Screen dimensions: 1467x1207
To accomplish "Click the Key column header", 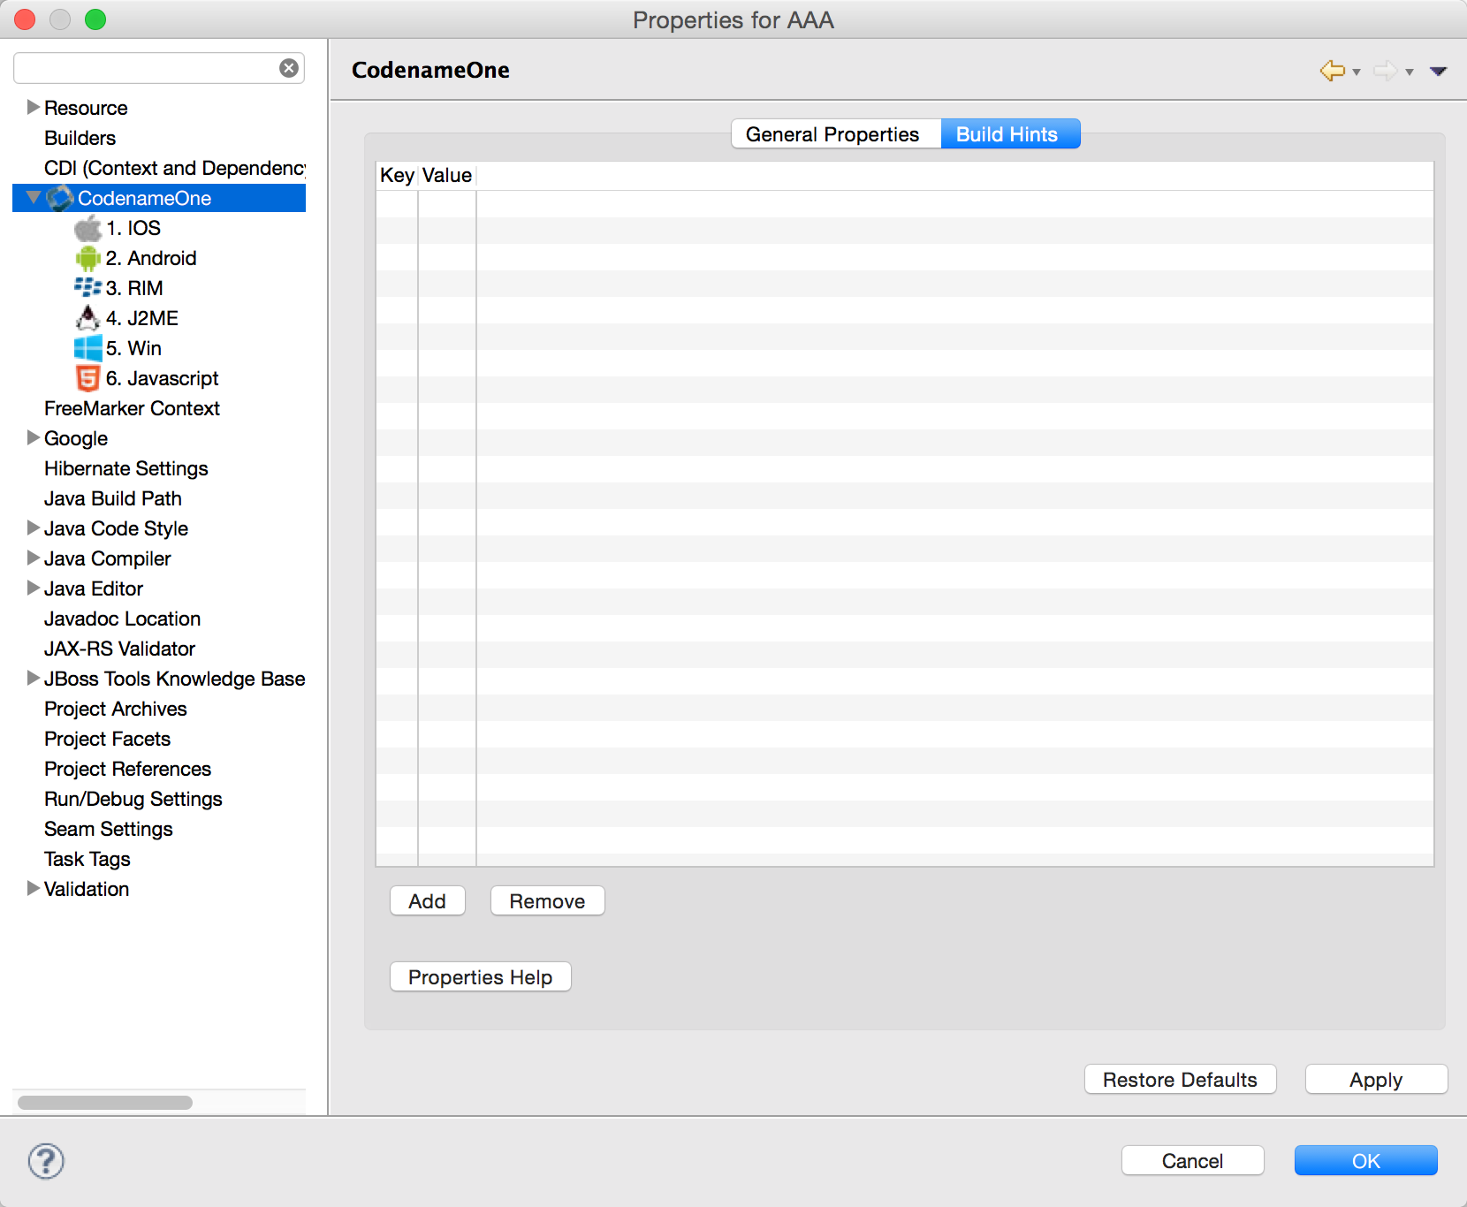I will tap(397, 175).
